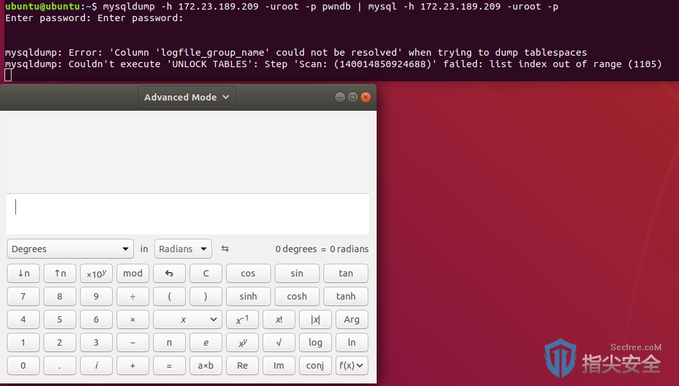Click the absolute value |x| button
Viewport: 679px width, 386px height.
click(x=315, y=319)
